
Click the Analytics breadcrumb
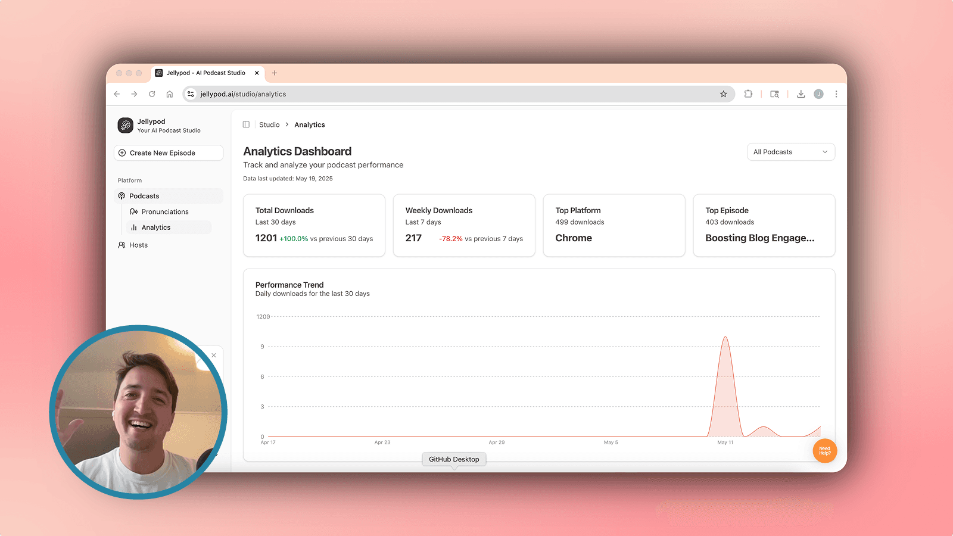[310, 124]
